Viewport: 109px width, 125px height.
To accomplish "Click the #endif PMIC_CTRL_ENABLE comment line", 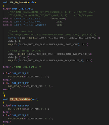I will tap(22, 67).
